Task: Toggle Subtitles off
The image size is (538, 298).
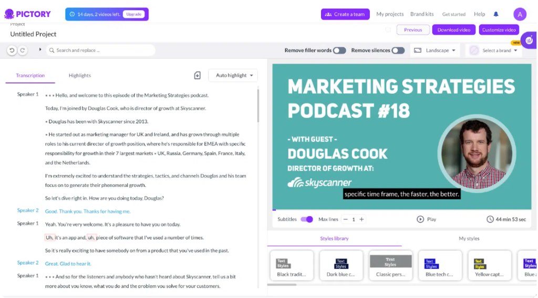Action: coord(307,219)
